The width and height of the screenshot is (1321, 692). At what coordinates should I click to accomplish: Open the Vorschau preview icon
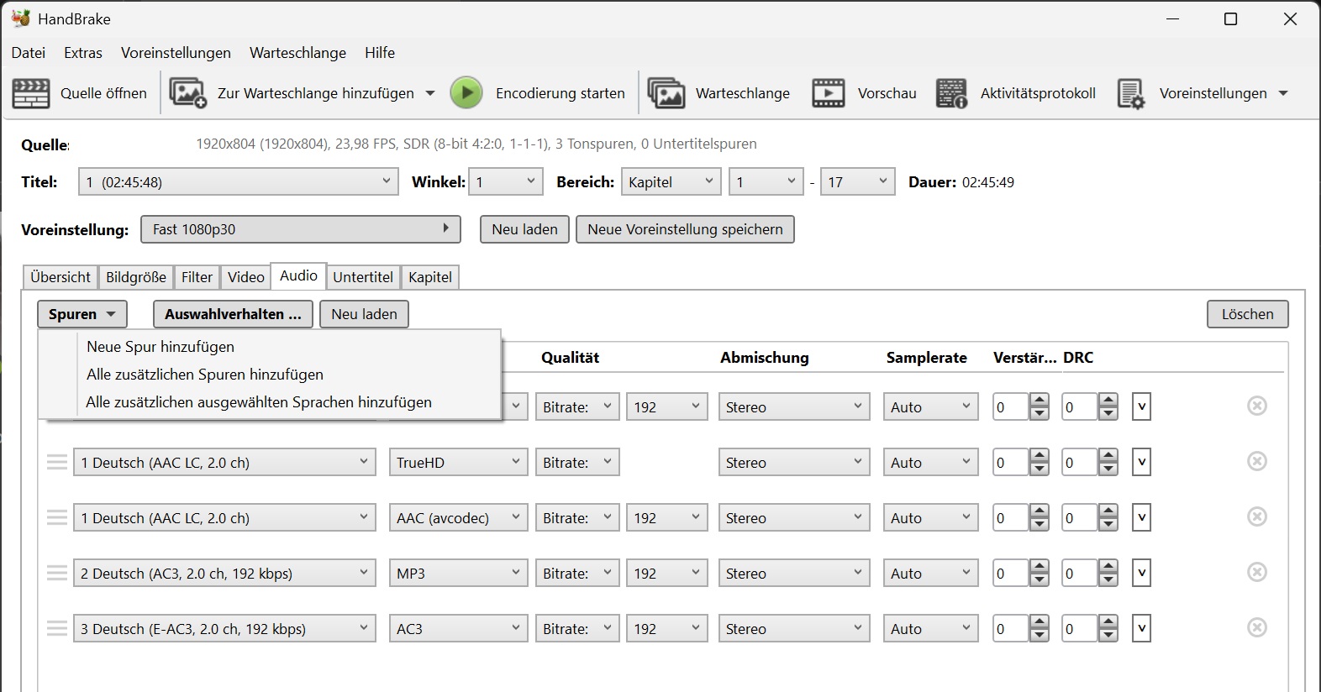tap(829, 93)
